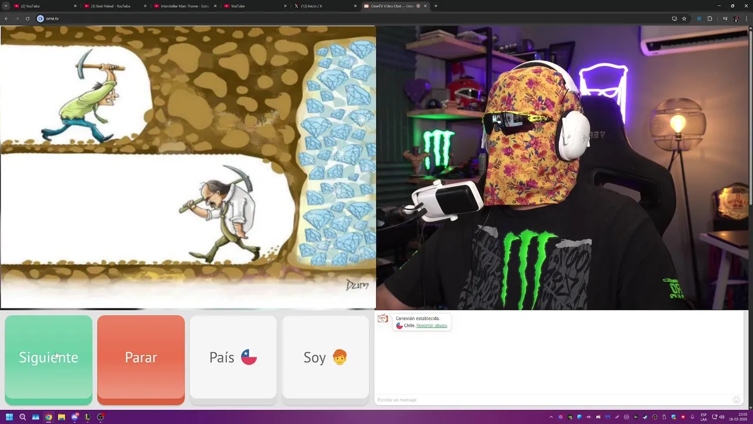Screen dimensions: 753x424
Task: Open Windows Security shield tray icon
Action: tap(674, 417)
